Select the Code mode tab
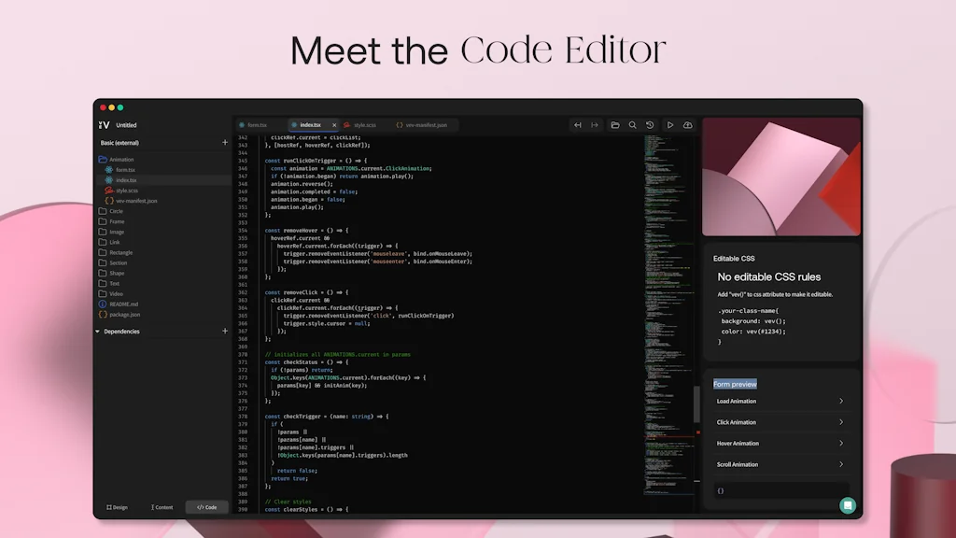Image resolution: width=956 pixels, height=538 pixels. coord(206,507)
